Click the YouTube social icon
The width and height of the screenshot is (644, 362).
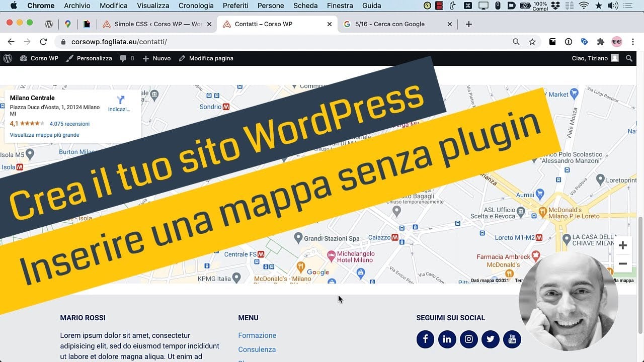512,339
